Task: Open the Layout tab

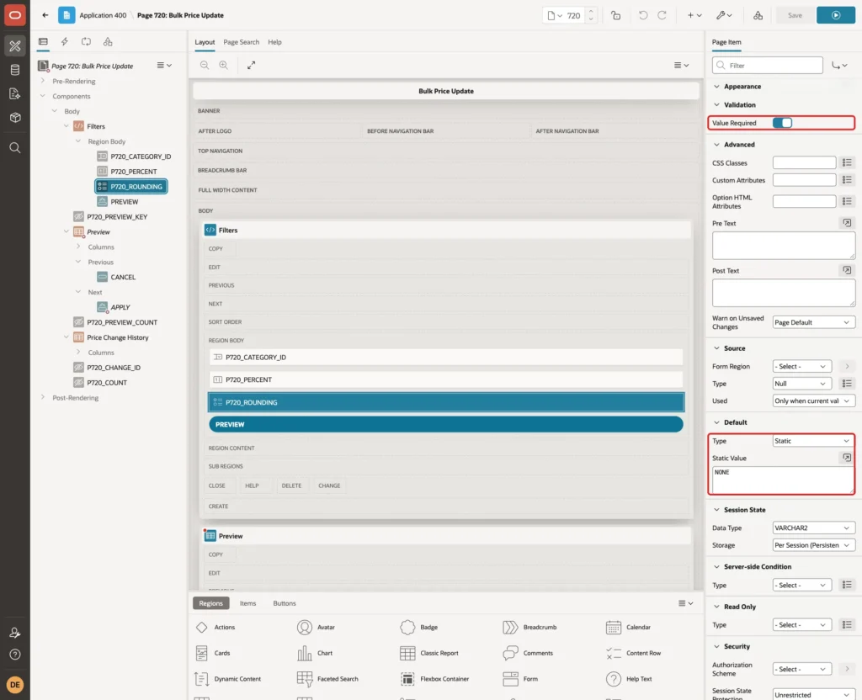Action: 205,42
